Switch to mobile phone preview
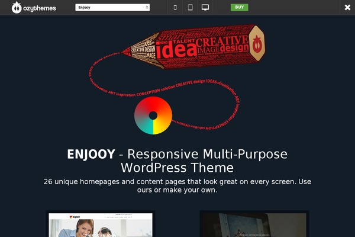The width and height of the screenshot is (355, 237). 175,8
